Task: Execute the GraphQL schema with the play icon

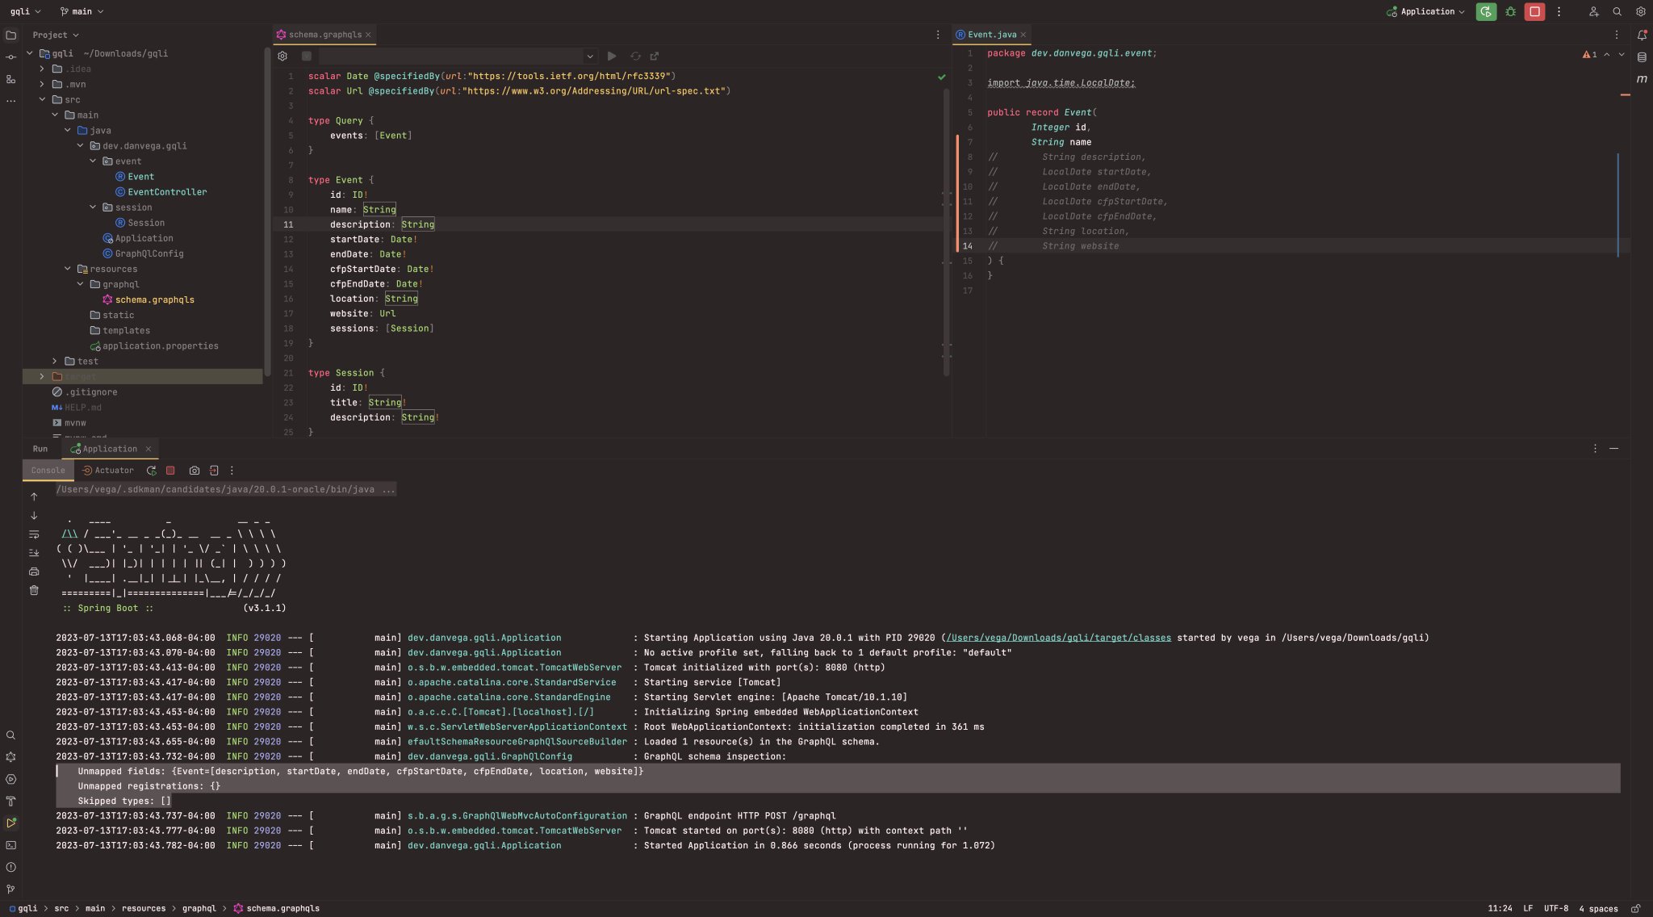Action: [612, 56]
